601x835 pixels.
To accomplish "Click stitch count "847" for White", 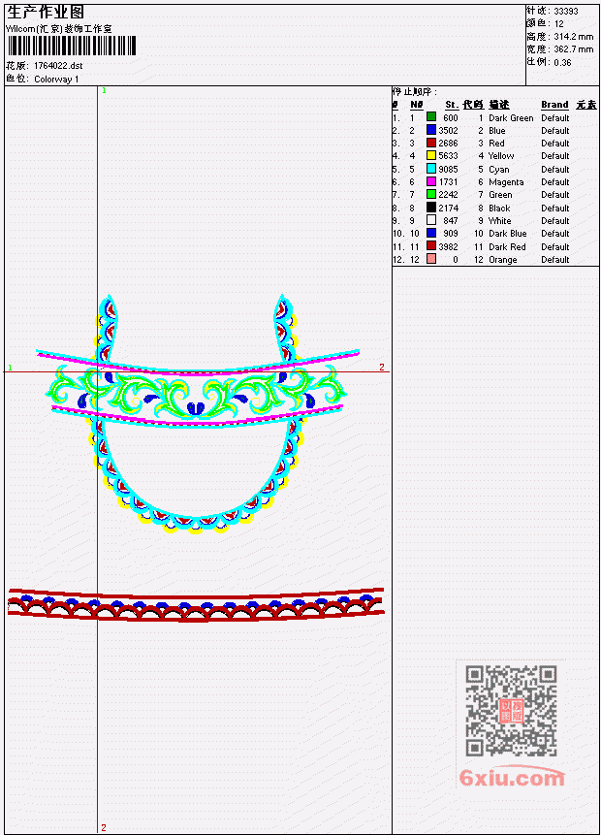I will point(451,220).
